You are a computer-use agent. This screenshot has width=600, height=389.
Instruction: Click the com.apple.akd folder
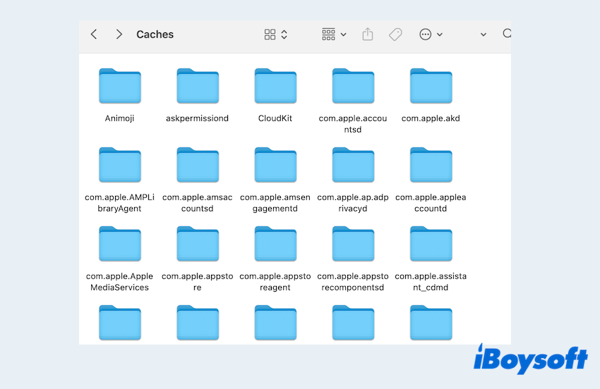tap(431, 86)
